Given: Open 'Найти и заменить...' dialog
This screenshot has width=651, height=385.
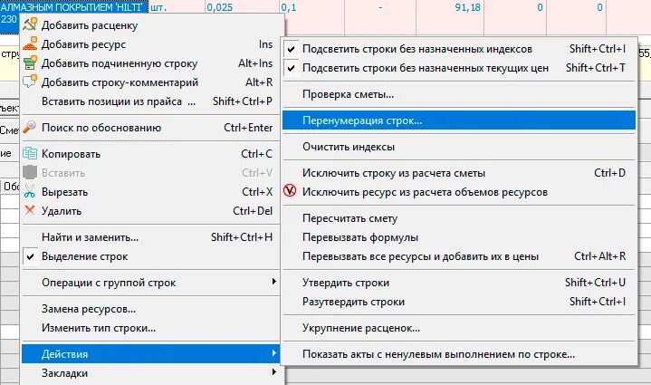Looking at the screenshot, I should tap(151, 237).
